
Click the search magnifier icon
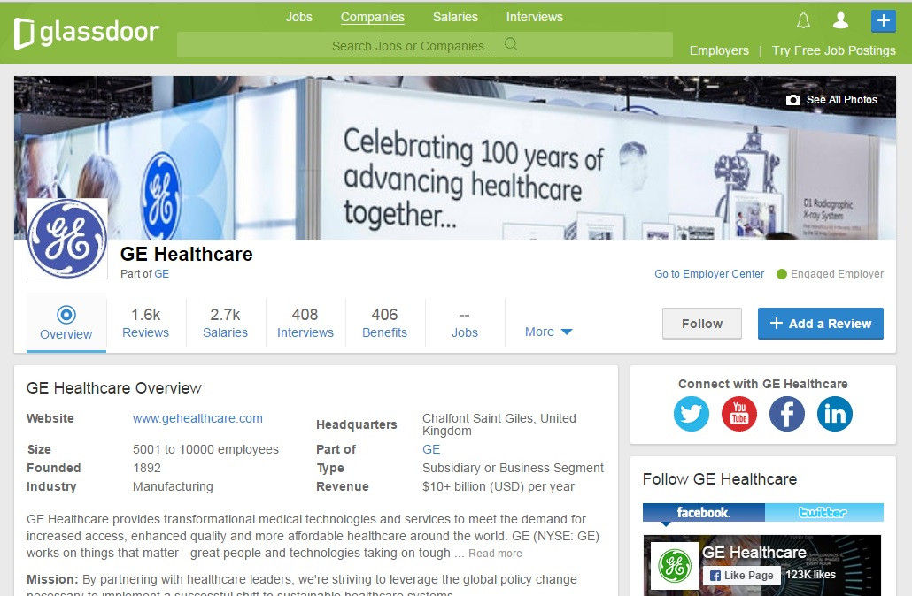tap(511, 44)
